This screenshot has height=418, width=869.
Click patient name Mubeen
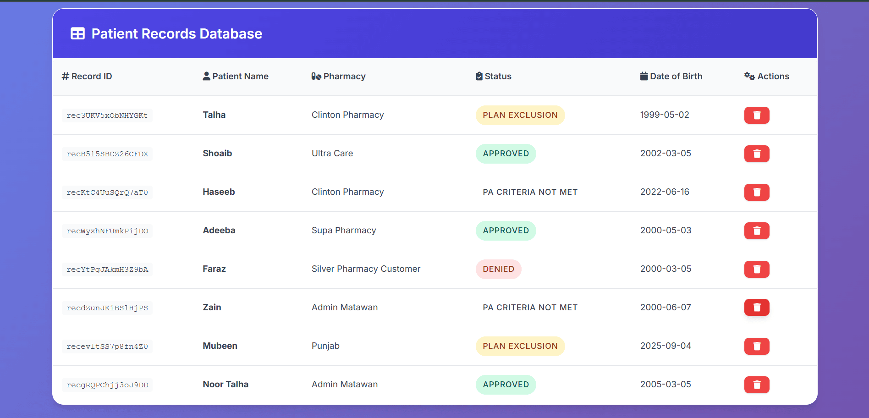[x=220, y=346]
